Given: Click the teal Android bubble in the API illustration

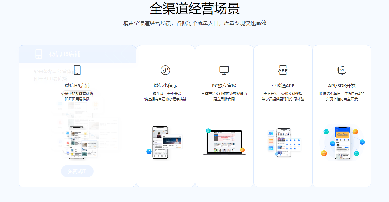Looking at the screenshot, I should click(x=326, y=132).
